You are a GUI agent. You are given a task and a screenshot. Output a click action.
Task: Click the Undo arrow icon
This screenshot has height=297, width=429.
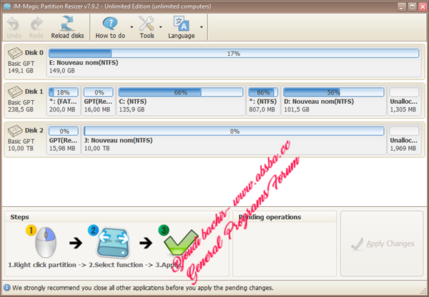pos(14,24)
